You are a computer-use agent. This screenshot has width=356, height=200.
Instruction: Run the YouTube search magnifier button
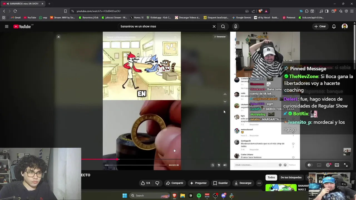click(223, 26)
